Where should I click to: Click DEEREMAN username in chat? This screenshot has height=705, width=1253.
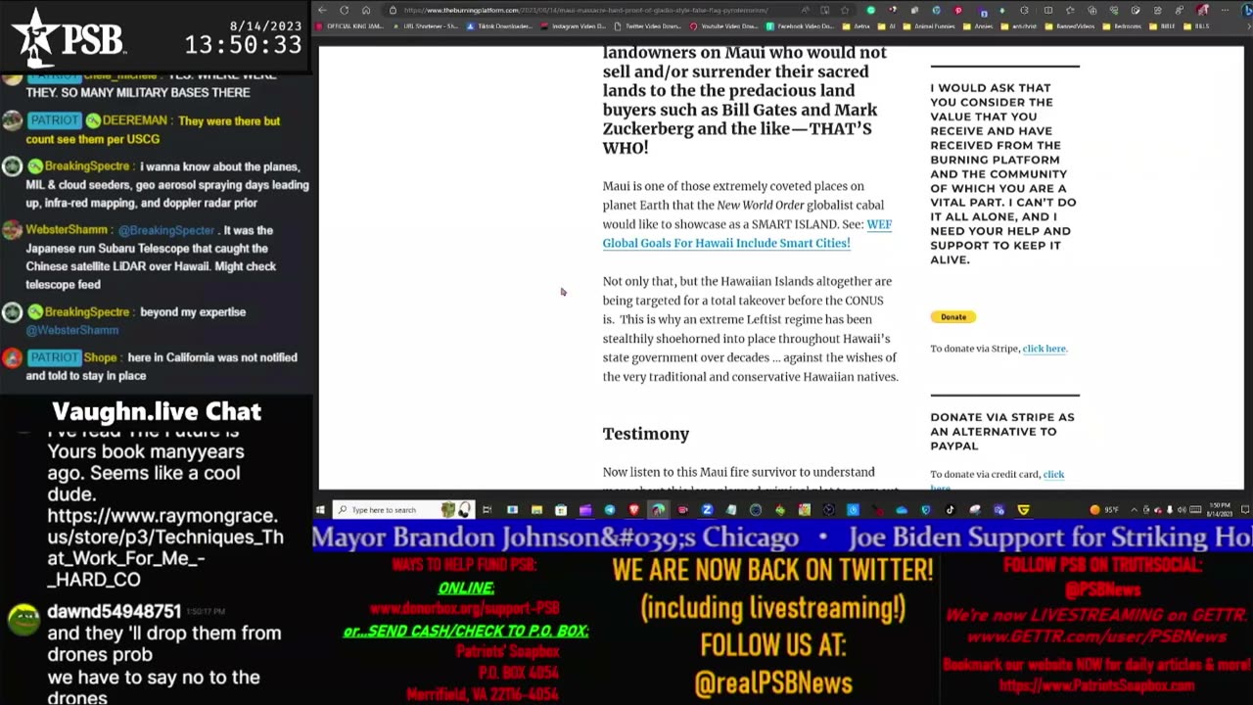tap(136, 120)
